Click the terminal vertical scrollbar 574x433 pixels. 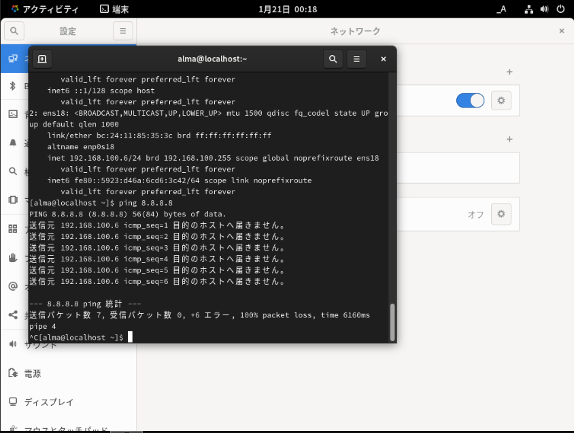[x=392, y=323]
